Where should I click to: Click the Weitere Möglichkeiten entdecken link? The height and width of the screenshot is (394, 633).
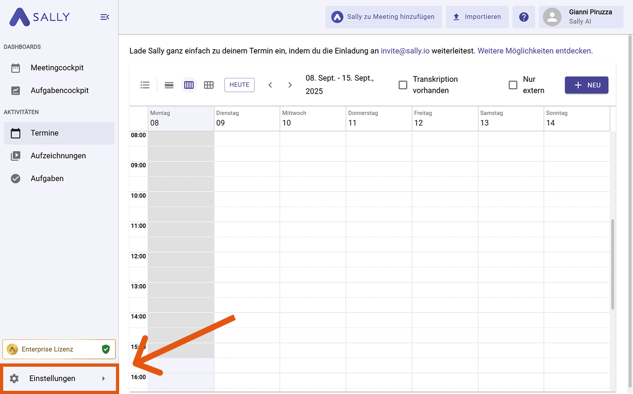tap(535, 51)
